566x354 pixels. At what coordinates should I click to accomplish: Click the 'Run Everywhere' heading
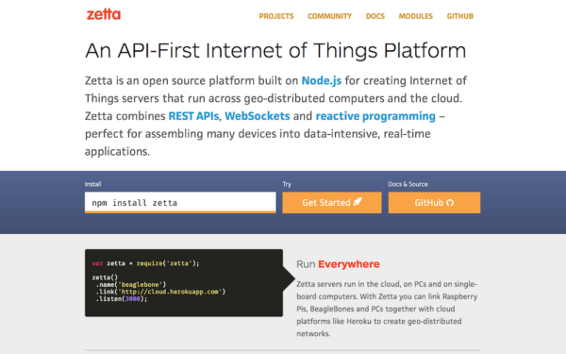[x=338, y=264]
